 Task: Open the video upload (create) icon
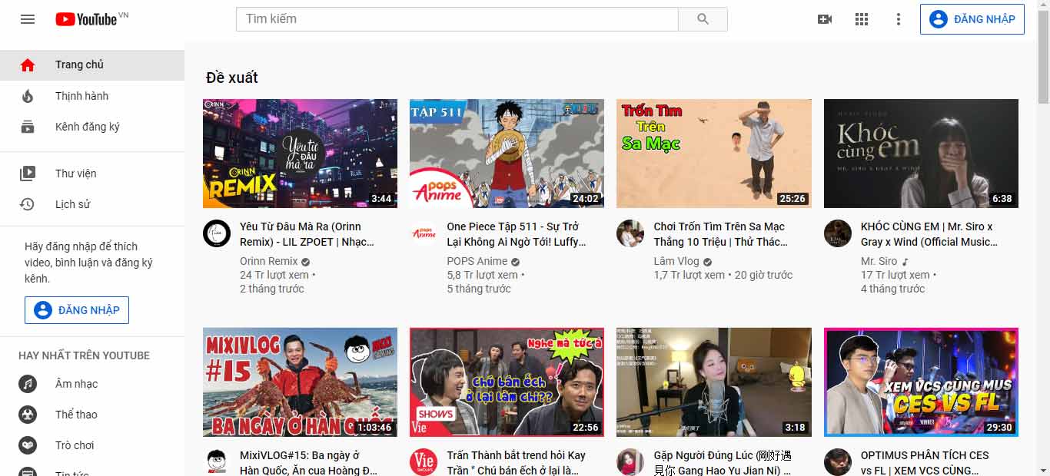click(825, 19)
